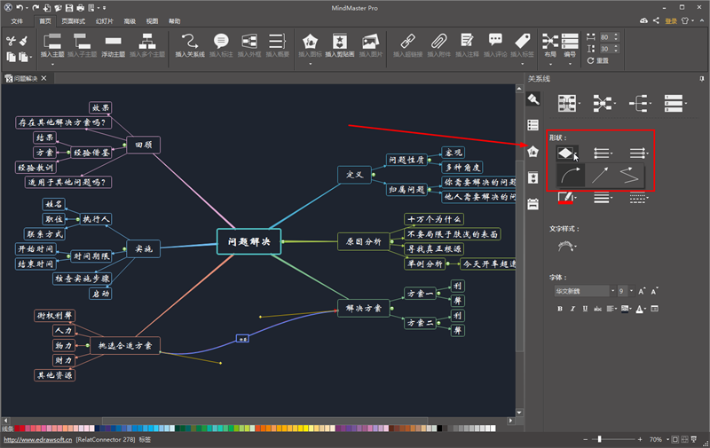Toggle italic text formatting in font panel
The image size is (710, 448).
point(573,309)
